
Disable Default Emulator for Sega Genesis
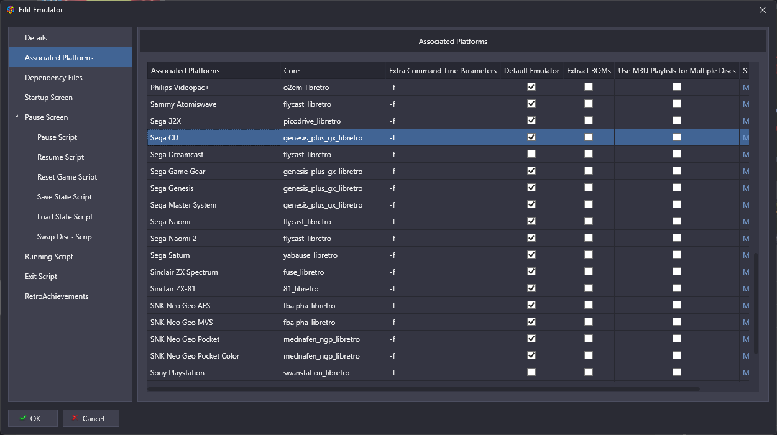(531, 188)
